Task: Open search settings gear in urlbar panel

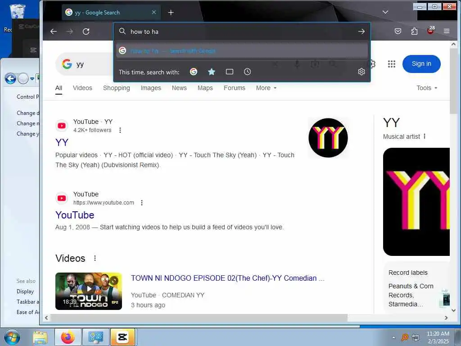Action: [x=362, y=72]
